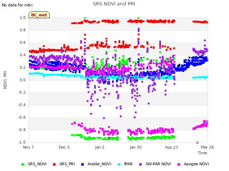
Task: Select the Apogee NDVI legend label
Action: pos(196,164)
